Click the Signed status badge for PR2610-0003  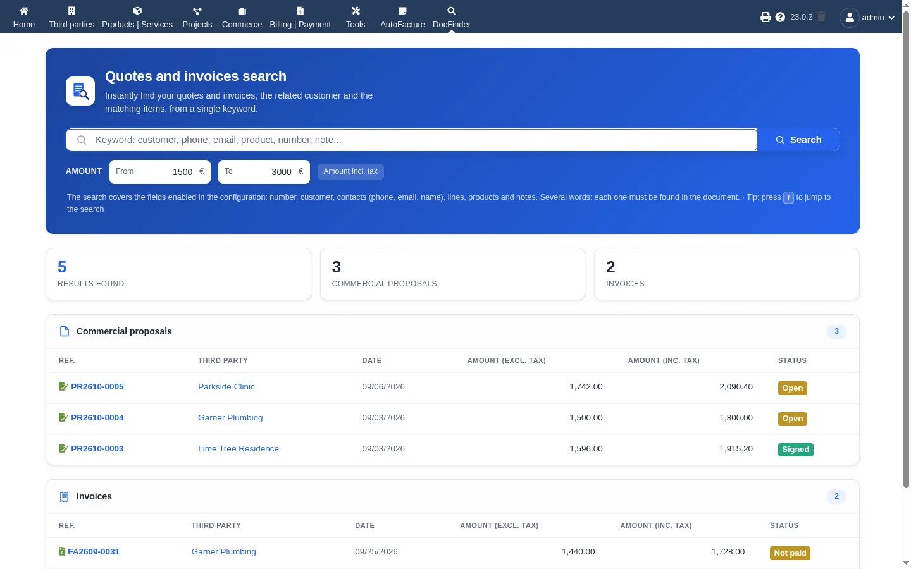(x=795, y=450)
